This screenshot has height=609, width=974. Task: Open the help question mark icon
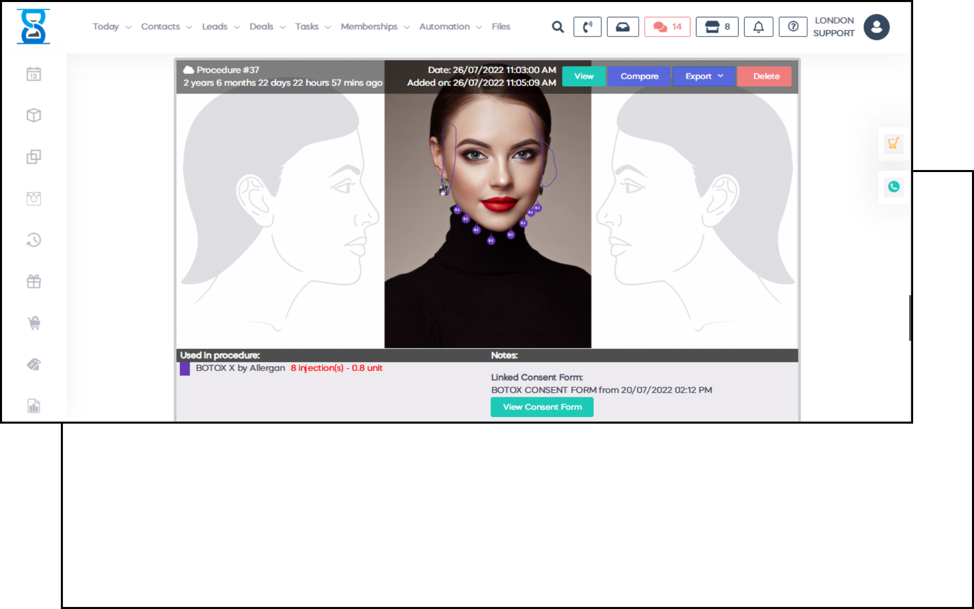(792, 27)
